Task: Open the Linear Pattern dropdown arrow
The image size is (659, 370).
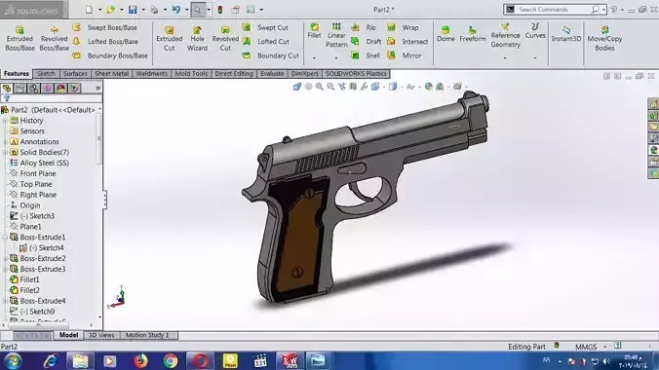Action: [x=336, y=57]
